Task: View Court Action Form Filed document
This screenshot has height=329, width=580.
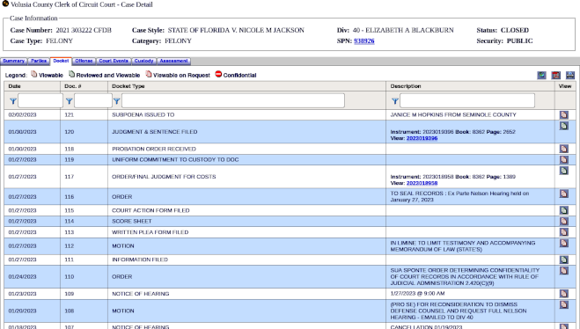Action: pyautogui.click(x=564, y=210)
